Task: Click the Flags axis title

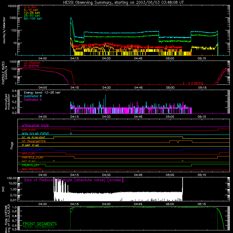Action: click(x=12, y=145)
